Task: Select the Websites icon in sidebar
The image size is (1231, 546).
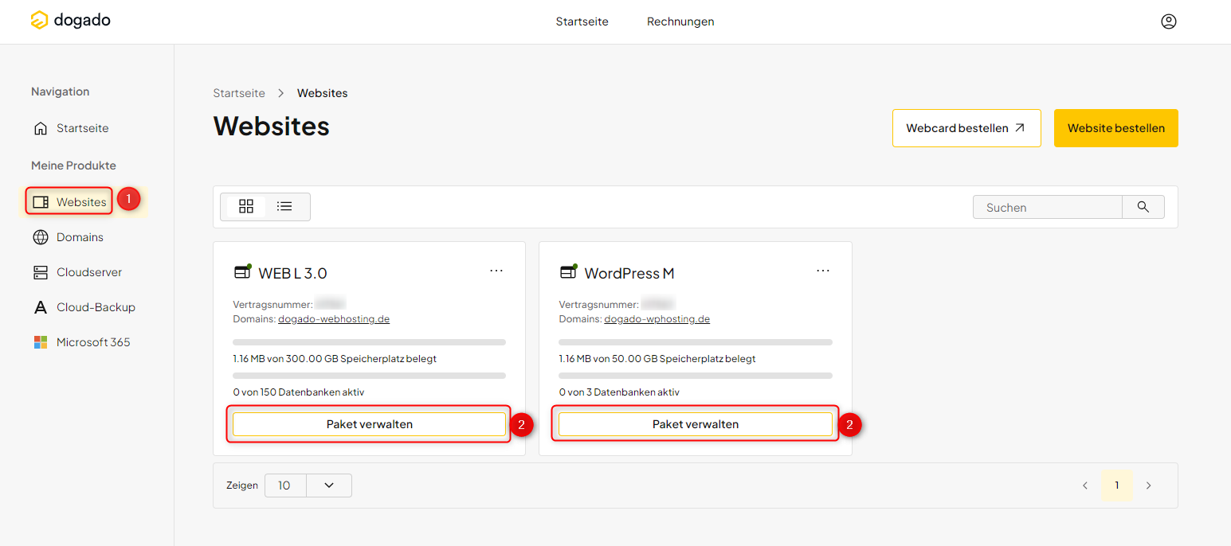Action: tap(40, 201)
